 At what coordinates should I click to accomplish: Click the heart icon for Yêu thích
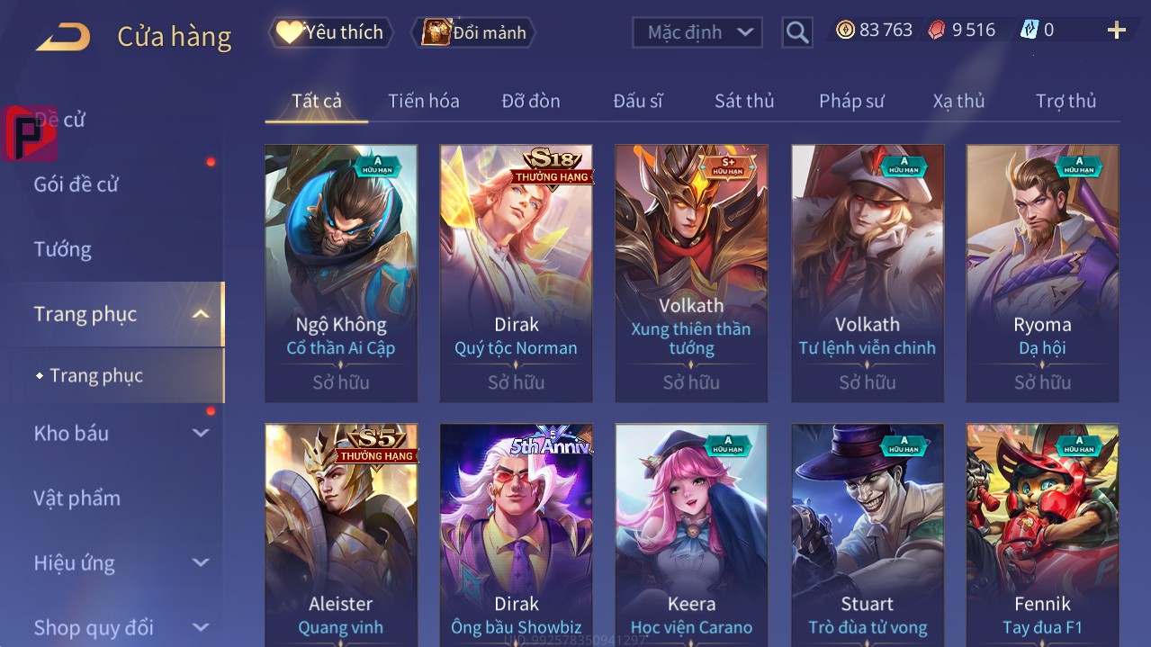(289, 32)
